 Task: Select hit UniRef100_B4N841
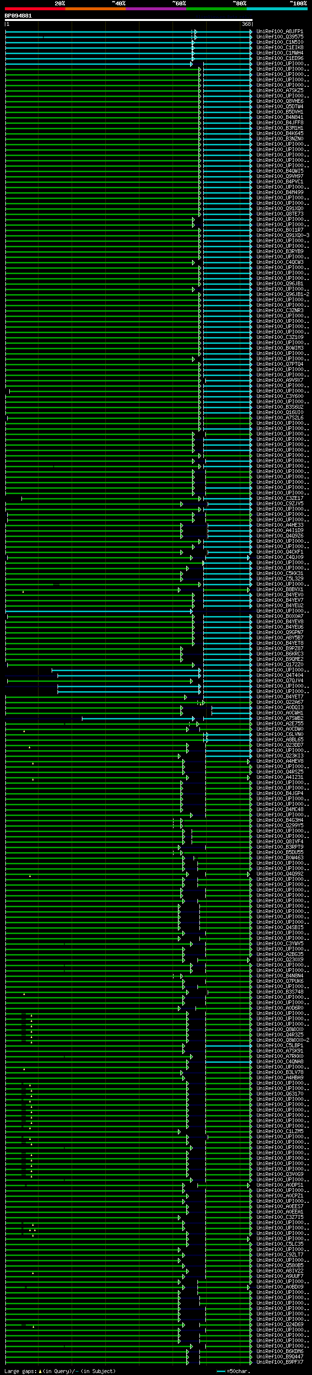coord(280,118)
